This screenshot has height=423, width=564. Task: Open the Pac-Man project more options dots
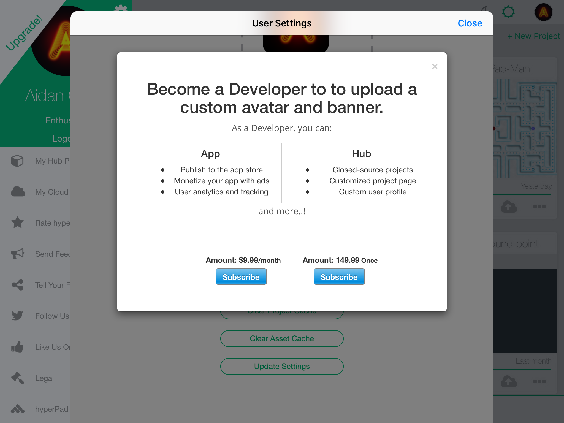(x=539, y=207)
